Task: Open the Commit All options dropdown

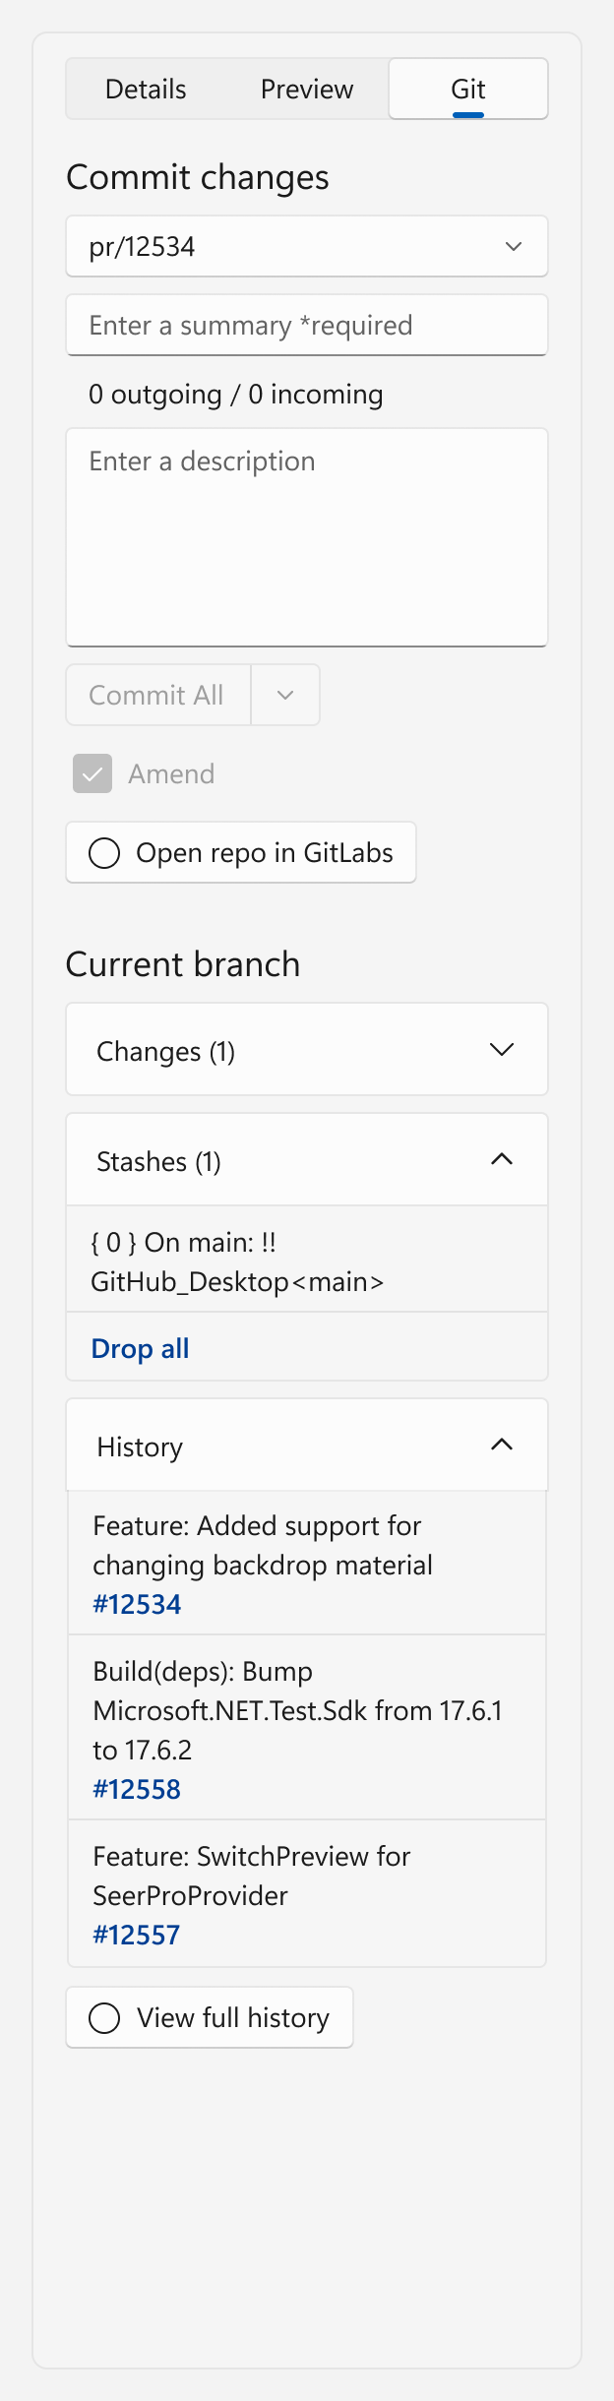Action: (285, 695)
